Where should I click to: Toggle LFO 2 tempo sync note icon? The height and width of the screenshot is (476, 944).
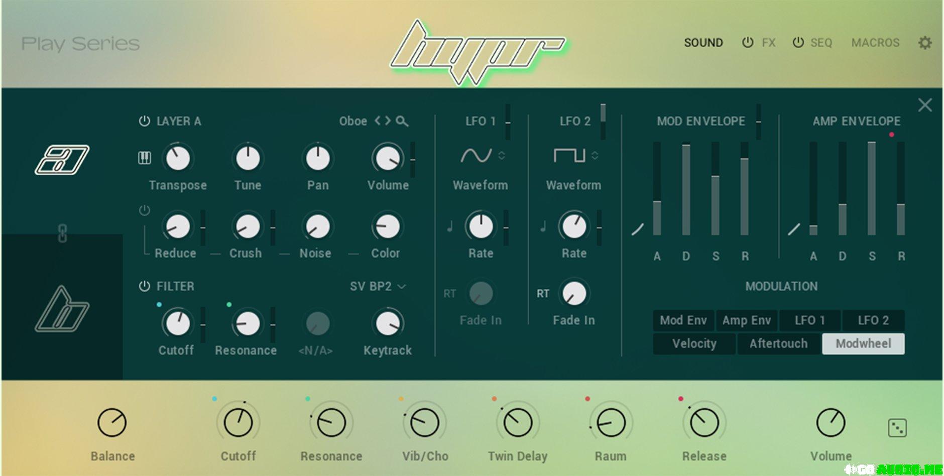(x=543, y=226)
